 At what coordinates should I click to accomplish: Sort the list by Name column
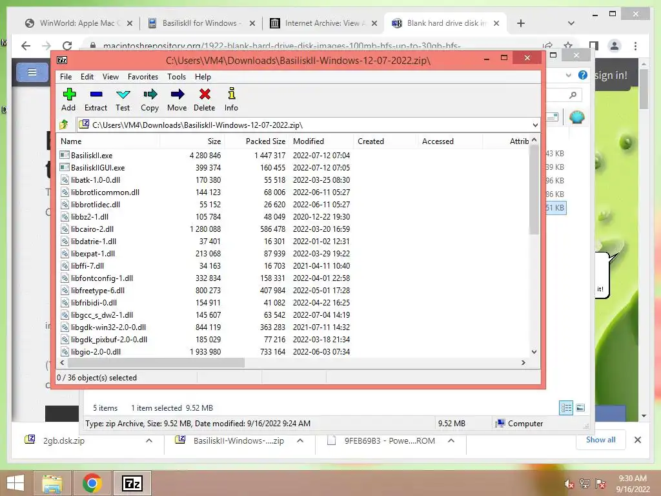point(108,141)
